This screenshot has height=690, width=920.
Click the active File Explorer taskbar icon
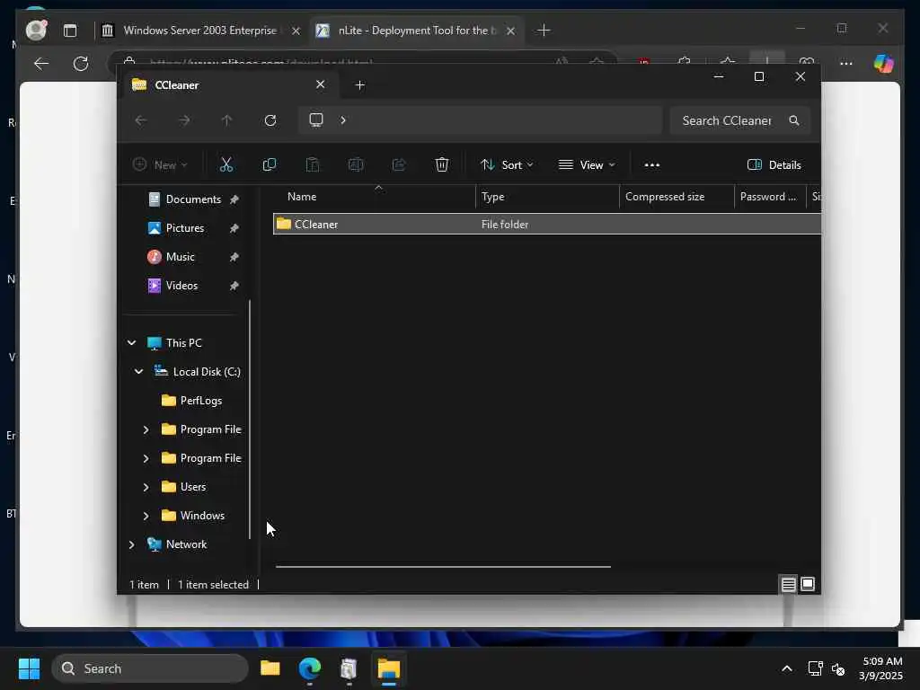pyautogui.click(x=388, y=668)
